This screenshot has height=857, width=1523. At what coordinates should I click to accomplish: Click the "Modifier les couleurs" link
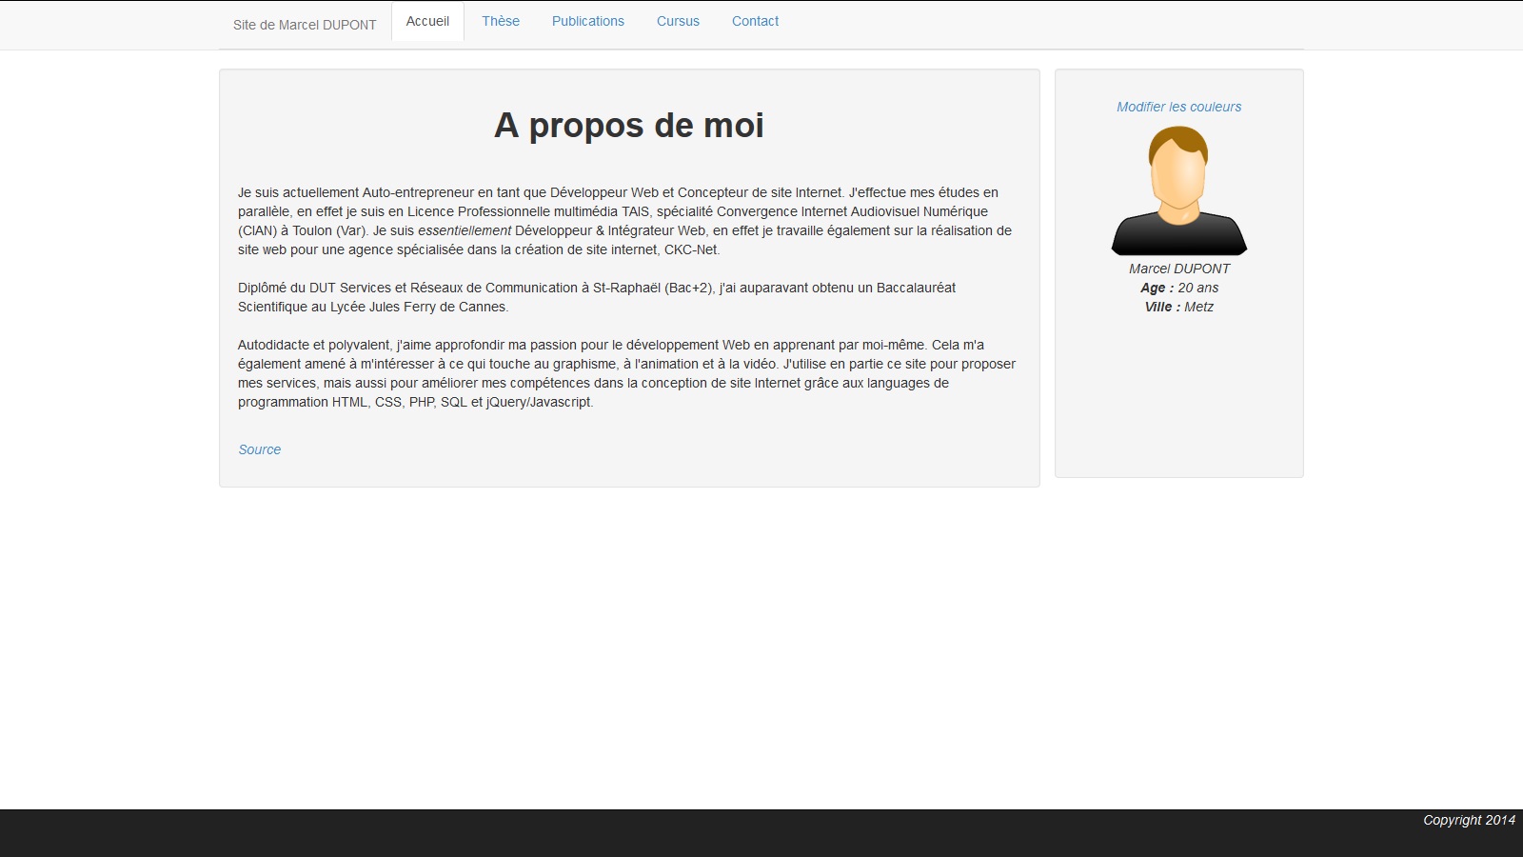click(1178, 107)
